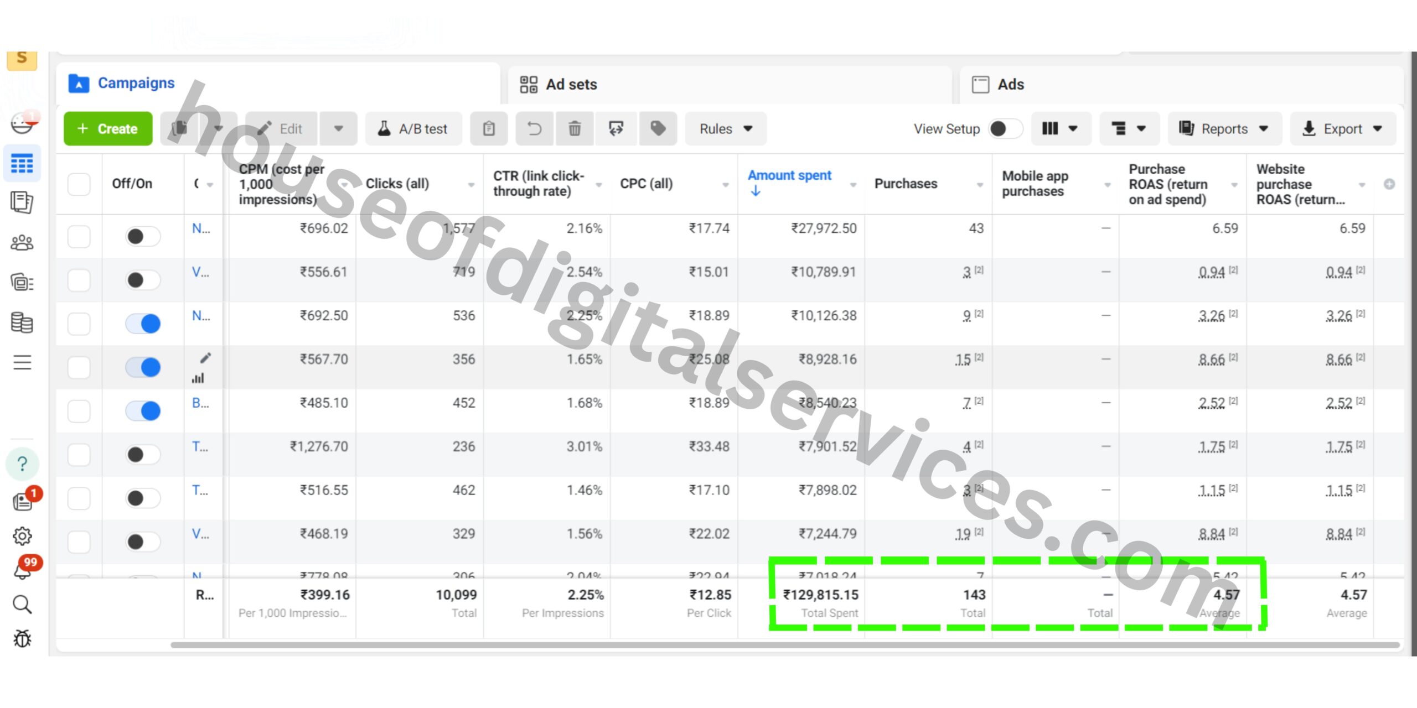Open campaign link in ₹7,244.79 row

point(200,534)
